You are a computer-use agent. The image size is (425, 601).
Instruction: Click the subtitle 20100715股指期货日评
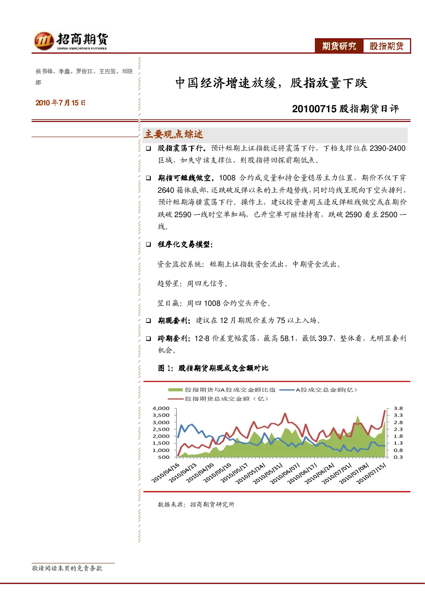click(x=345, y=109)
